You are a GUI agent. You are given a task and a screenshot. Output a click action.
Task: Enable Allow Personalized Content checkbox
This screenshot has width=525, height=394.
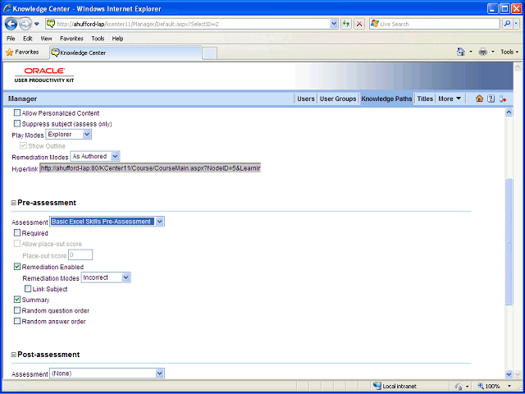click(x=17, y=113)
